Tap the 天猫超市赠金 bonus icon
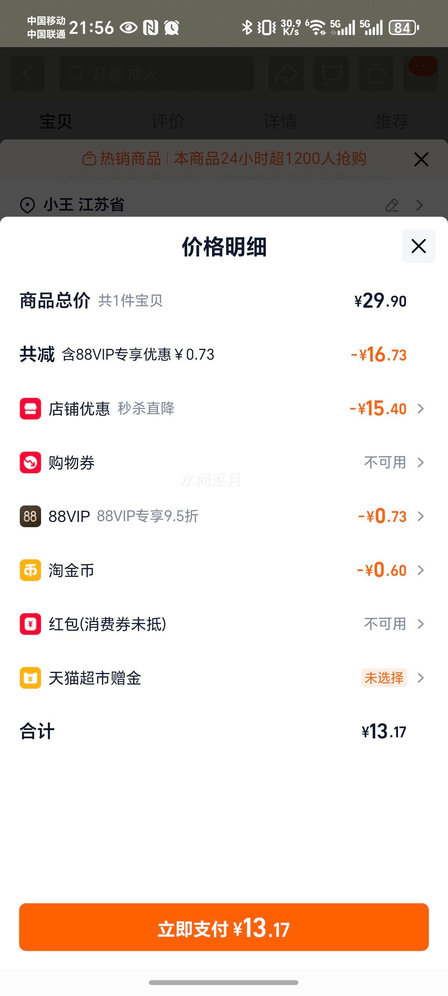The width and height of the screenshot is (448, 996). (30, 678)
